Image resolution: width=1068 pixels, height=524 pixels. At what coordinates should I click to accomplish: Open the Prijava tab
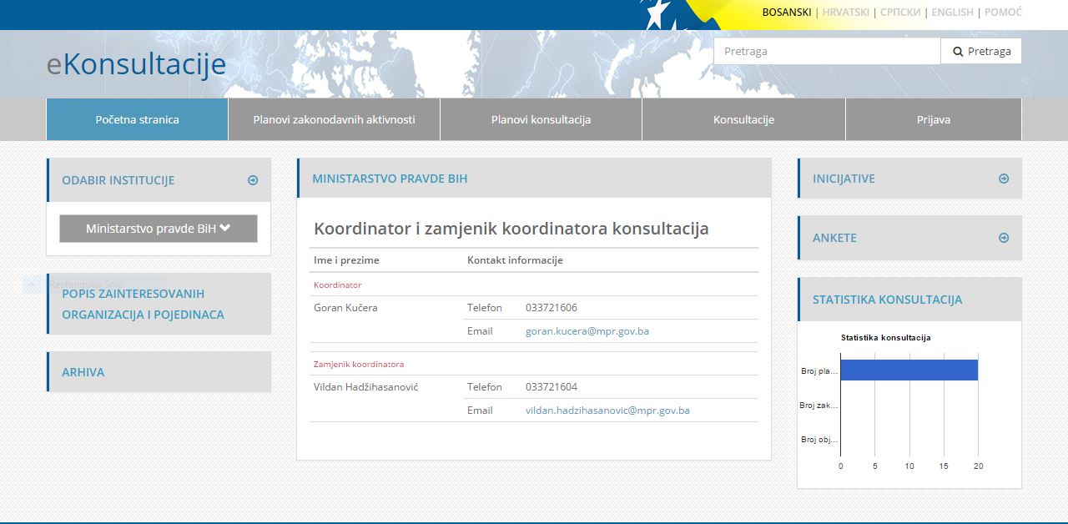[x=934, y=119]
